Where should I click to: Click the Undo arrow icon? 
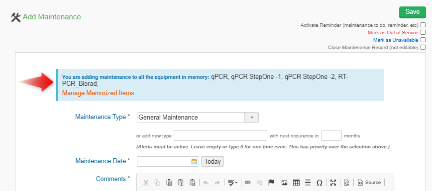pyautogui.click(x=206, y=183)
